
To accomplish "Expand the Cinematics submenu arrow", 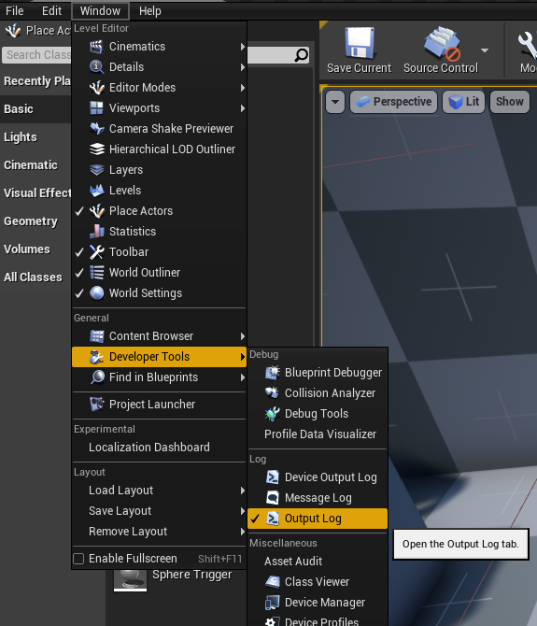I will click(242, 47).
